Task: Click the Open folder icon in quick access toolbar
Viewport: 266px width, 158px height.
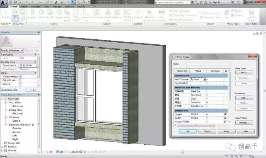Action: (10, 2)
